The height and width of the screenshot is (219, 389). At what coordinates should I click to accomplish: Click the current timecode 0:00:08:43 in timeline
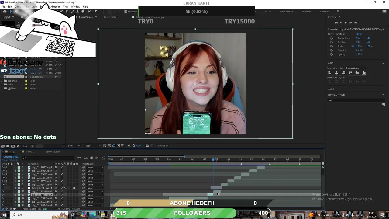[x=11, y=157]
